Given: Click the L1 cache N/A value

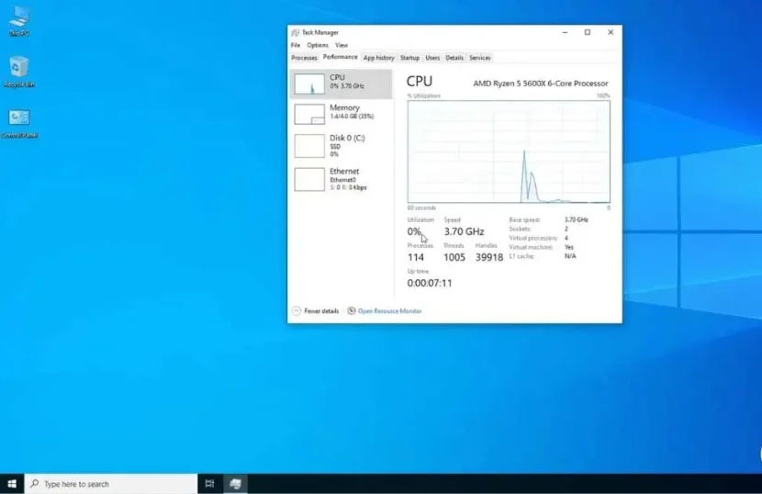Looking at the screenshot, I should [x=570, y=256].
